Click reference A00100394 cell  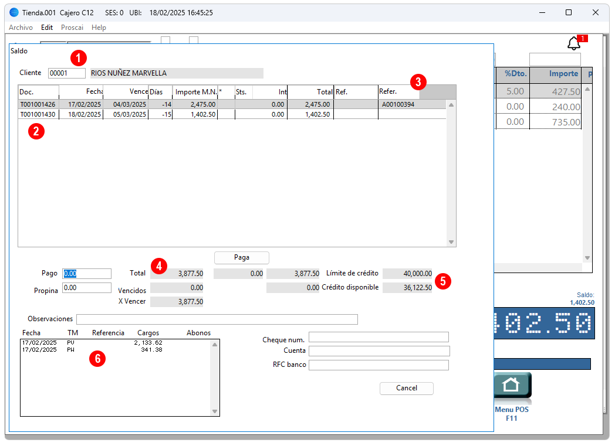pos(398,104)
